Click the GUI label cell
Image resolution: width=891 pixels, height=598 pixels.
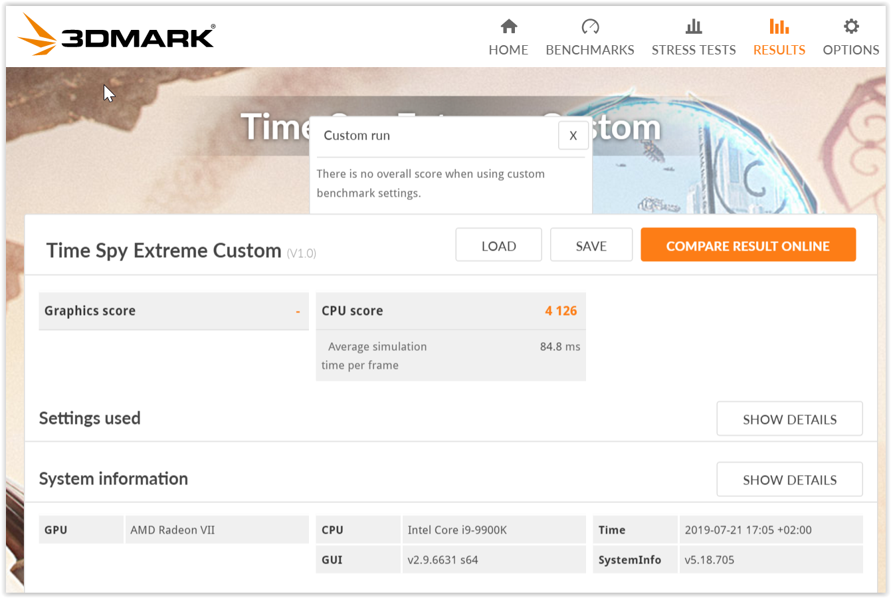point(358,560)
